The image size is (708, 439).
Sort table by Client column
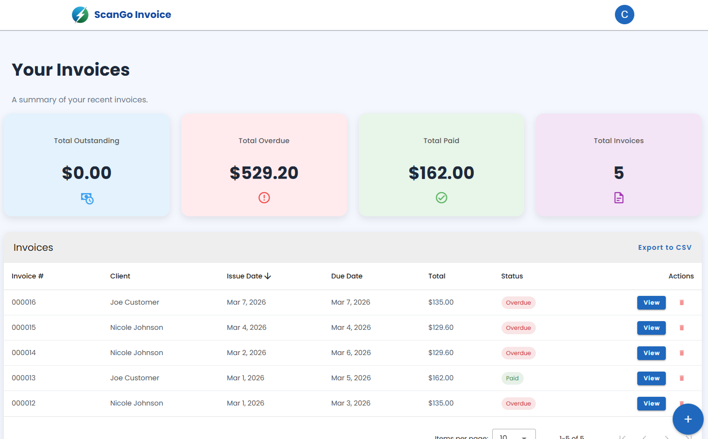click(x=120, y=276)
